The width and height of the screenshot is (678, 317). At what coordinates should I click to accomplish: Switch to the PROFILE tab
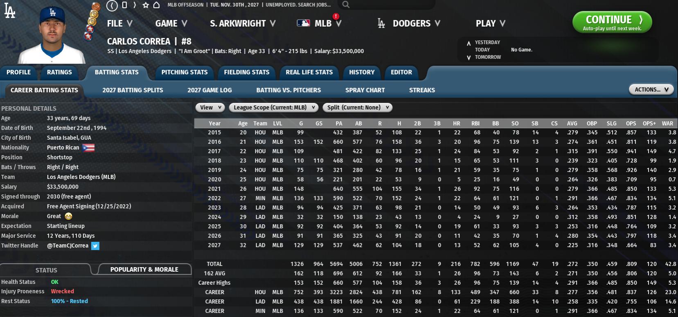coord(19,72)
